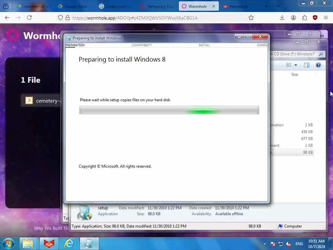This screenshot has height=250, width=333.
Task: Switch to the cemetery-of Drive tab
Action: [x=32, y=7]
